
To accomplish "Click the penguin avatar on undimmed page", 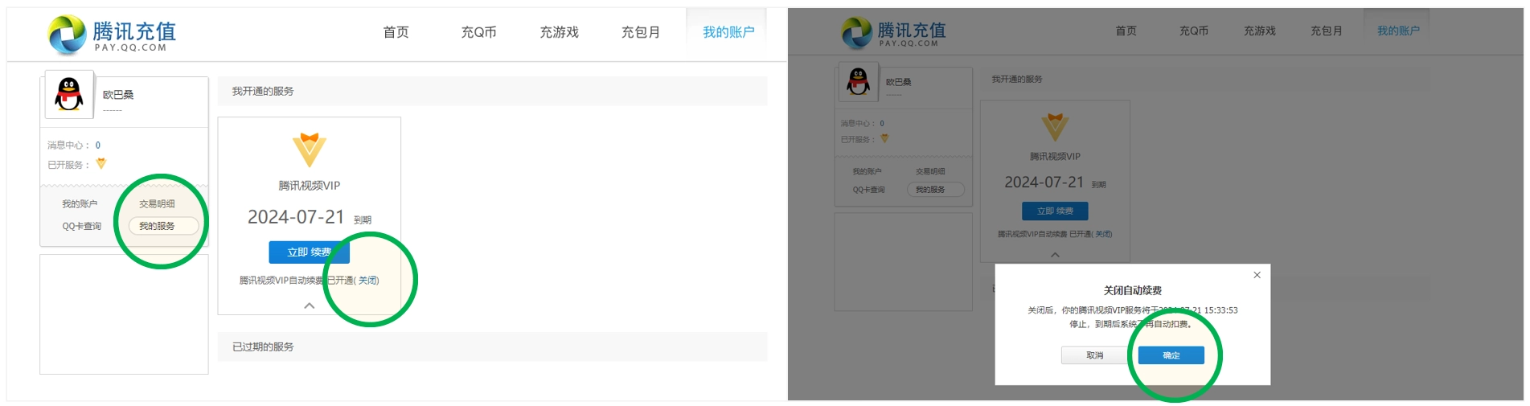I will 69,94.
